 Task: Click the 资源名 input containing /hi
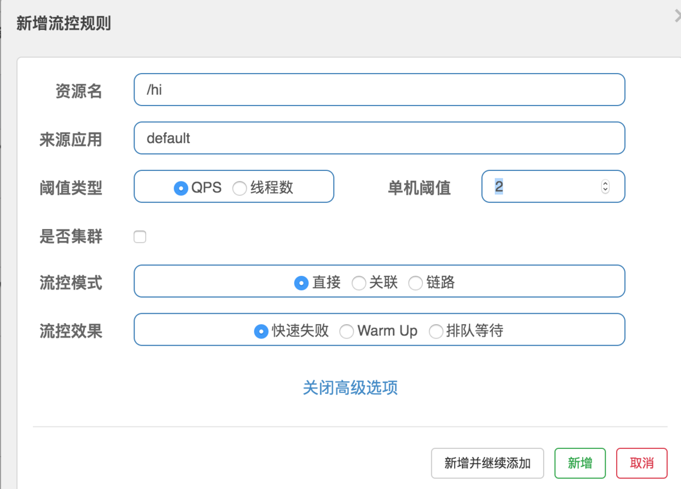coord(379,90)
